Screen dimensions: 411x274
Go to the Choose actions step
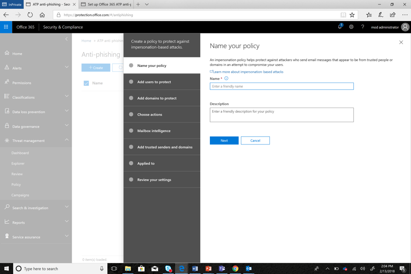coord(162,114)
